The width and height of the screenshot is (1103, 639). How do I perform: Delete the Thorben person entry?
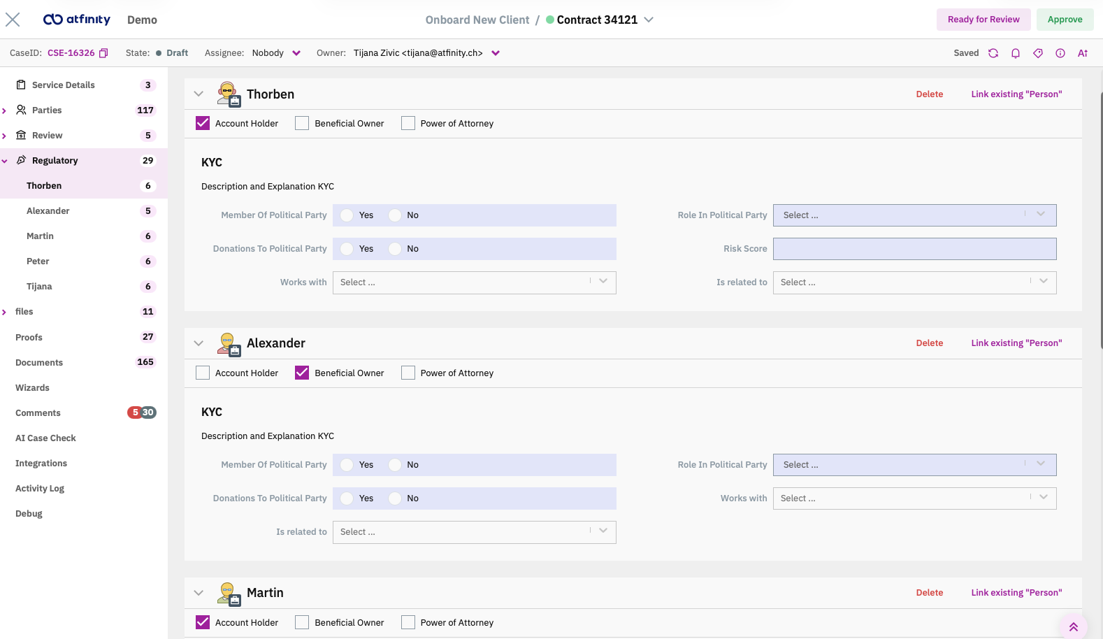point(930,94)
